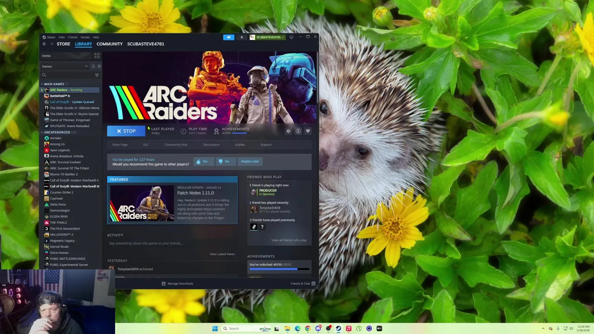Click the Windows Start button
The height and width of the screenshot is (334, 594).
pyautogui.click(x=215, y=328)
